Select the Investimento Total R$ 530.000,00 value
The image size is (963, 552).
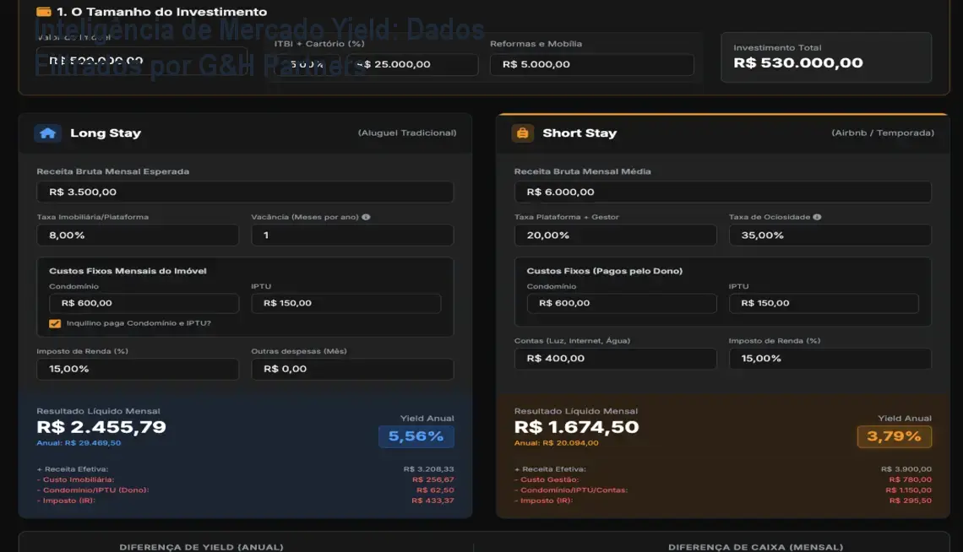click(797, 62)
